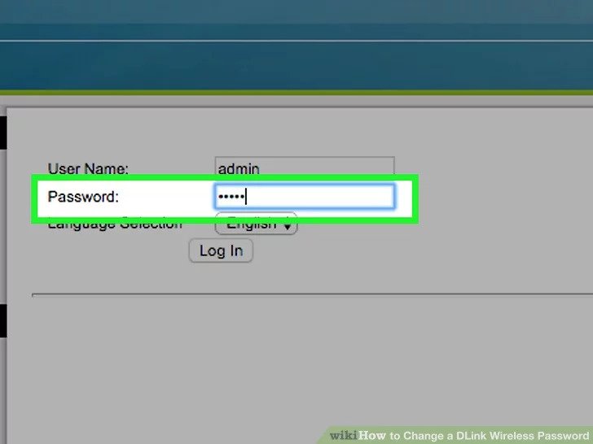Click the Log In button
Screen dimensions: 593x444
(x=221, y=250)
